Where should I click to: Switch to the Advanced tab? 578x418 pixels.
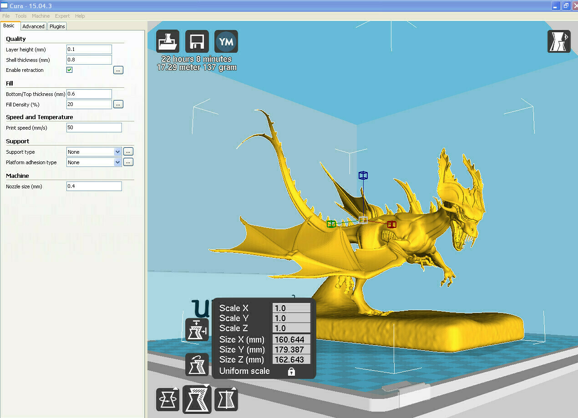(34, 26)
